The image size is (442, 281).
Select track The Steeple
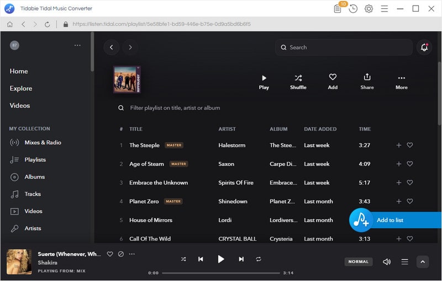pyautogui.click(x=144, y=145)
